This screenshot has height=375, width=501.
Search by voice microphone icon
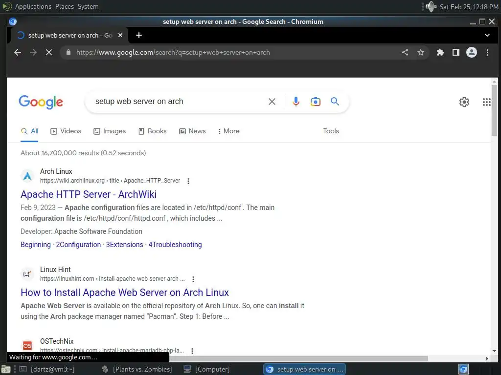click(x=296, y=102)
